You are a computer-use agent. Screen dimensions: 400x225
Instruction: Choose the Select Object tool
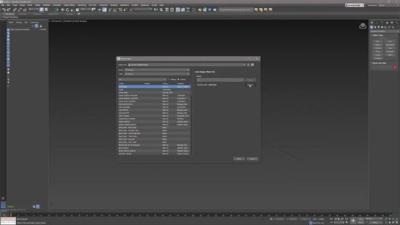pyautogui.click(x=42, y=10)
